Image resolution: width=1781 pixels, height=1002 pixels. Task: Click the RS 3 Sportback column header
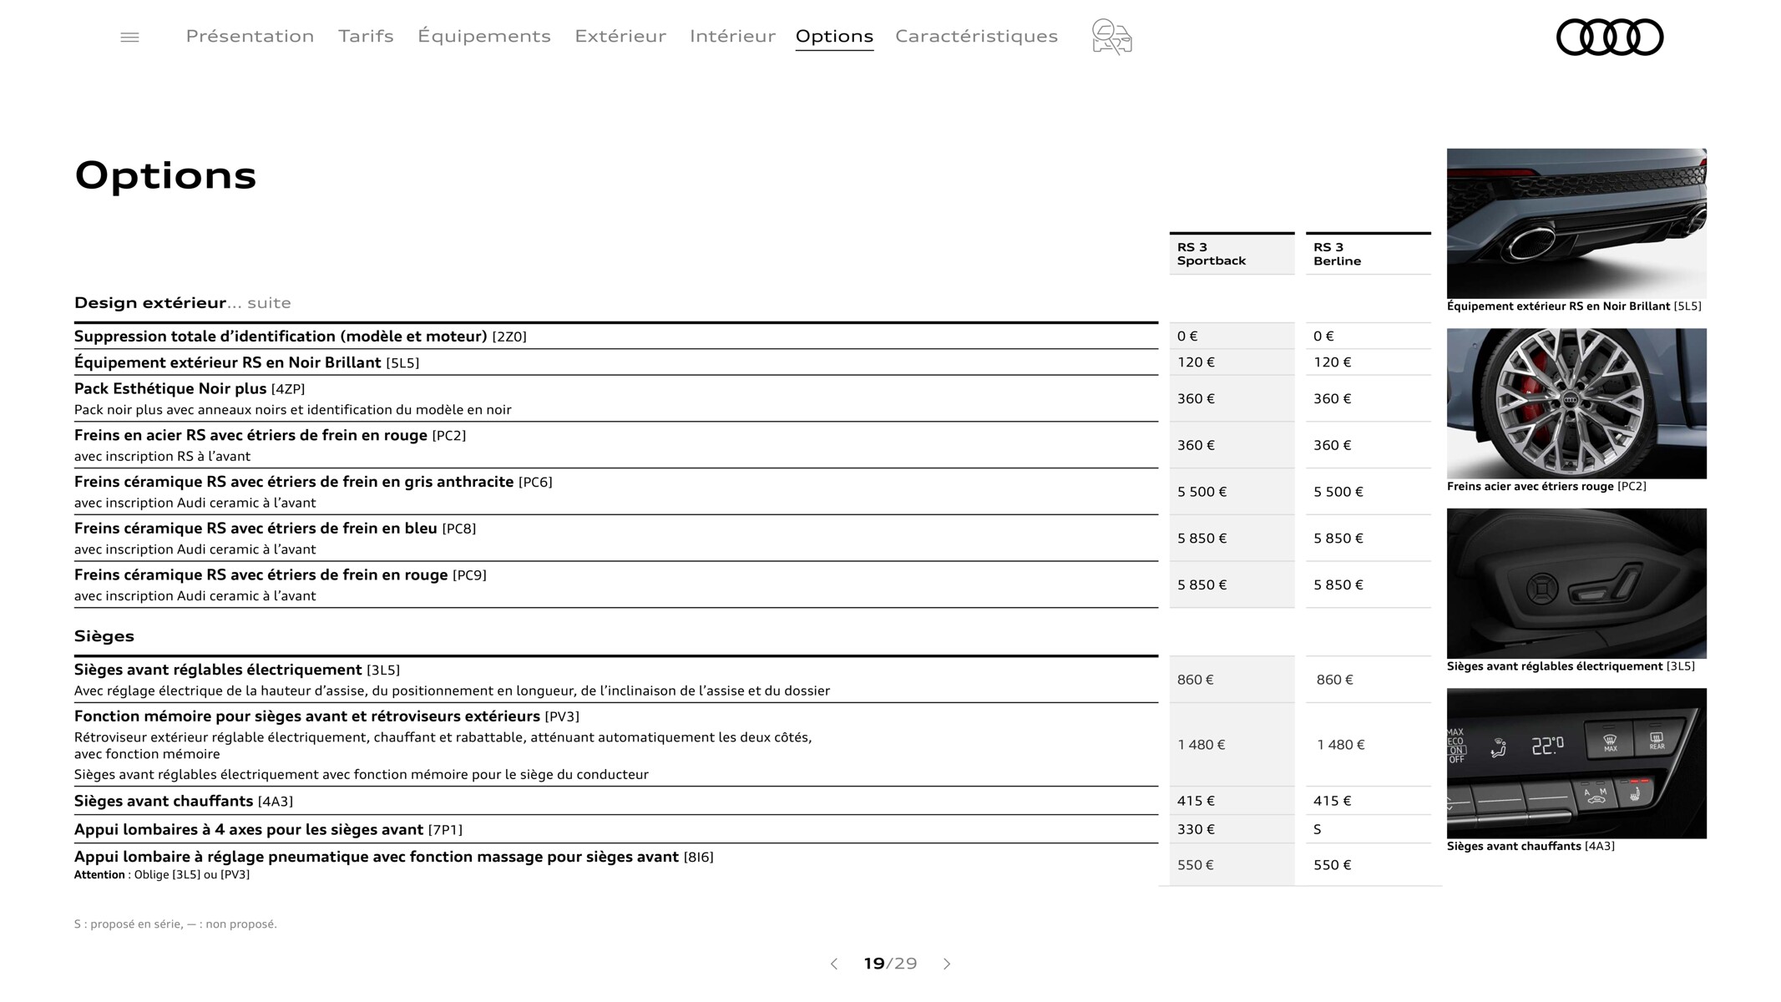tap(1232, 254)
